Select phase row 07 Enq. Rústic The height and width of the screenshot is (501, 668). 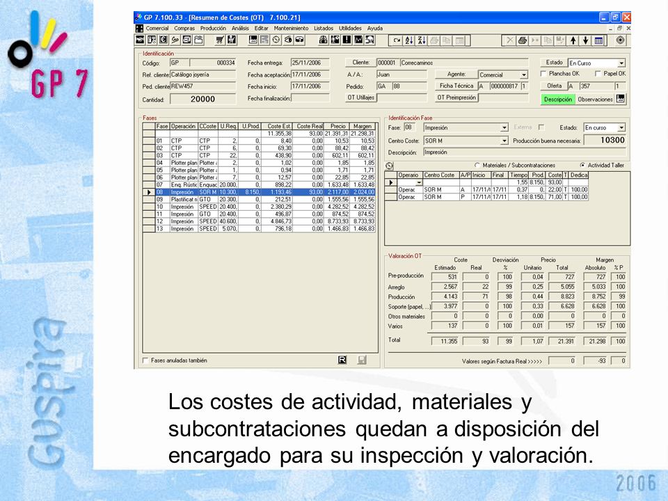[x=259, y=185]
